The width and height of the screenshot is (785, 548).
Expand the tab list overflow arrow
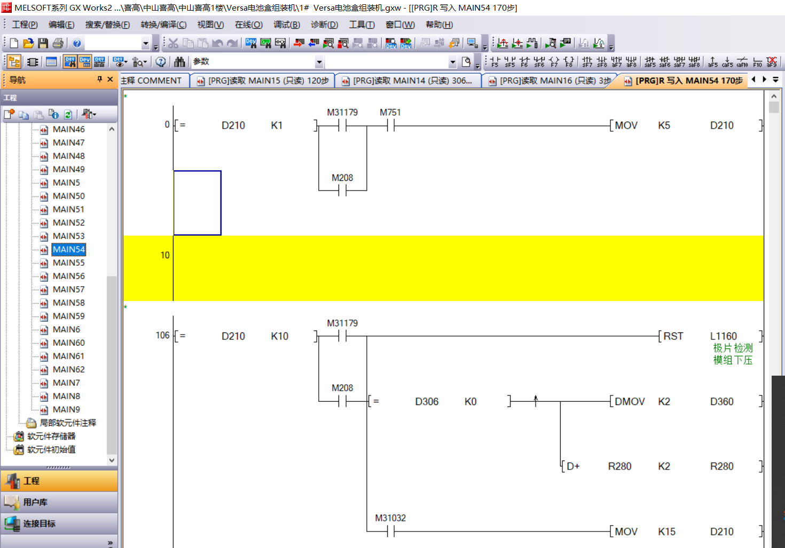[x=776, y=80]
